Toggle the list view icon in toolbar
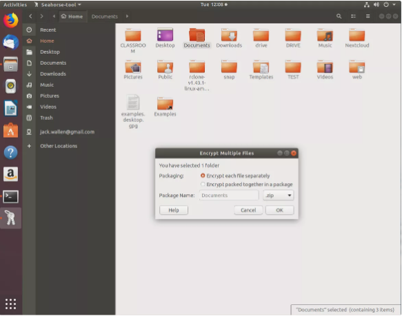Viewport: 402px width, 316px height. click(x=353, y=17)
